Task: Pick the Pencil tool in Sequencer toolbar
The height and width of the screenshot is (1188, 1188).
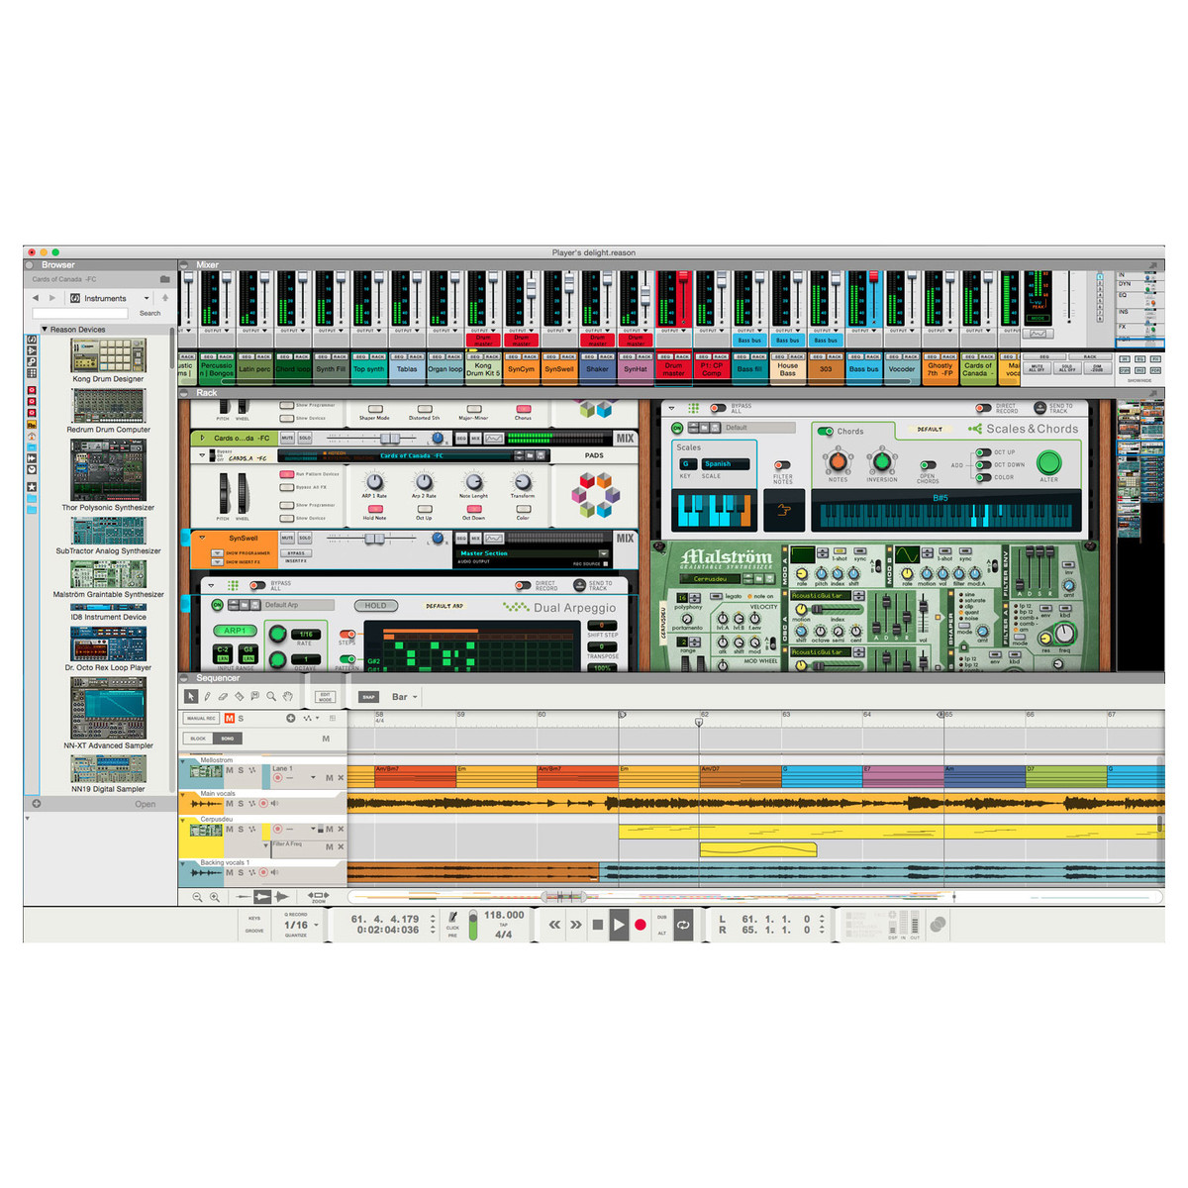Action: click(207, 697)
